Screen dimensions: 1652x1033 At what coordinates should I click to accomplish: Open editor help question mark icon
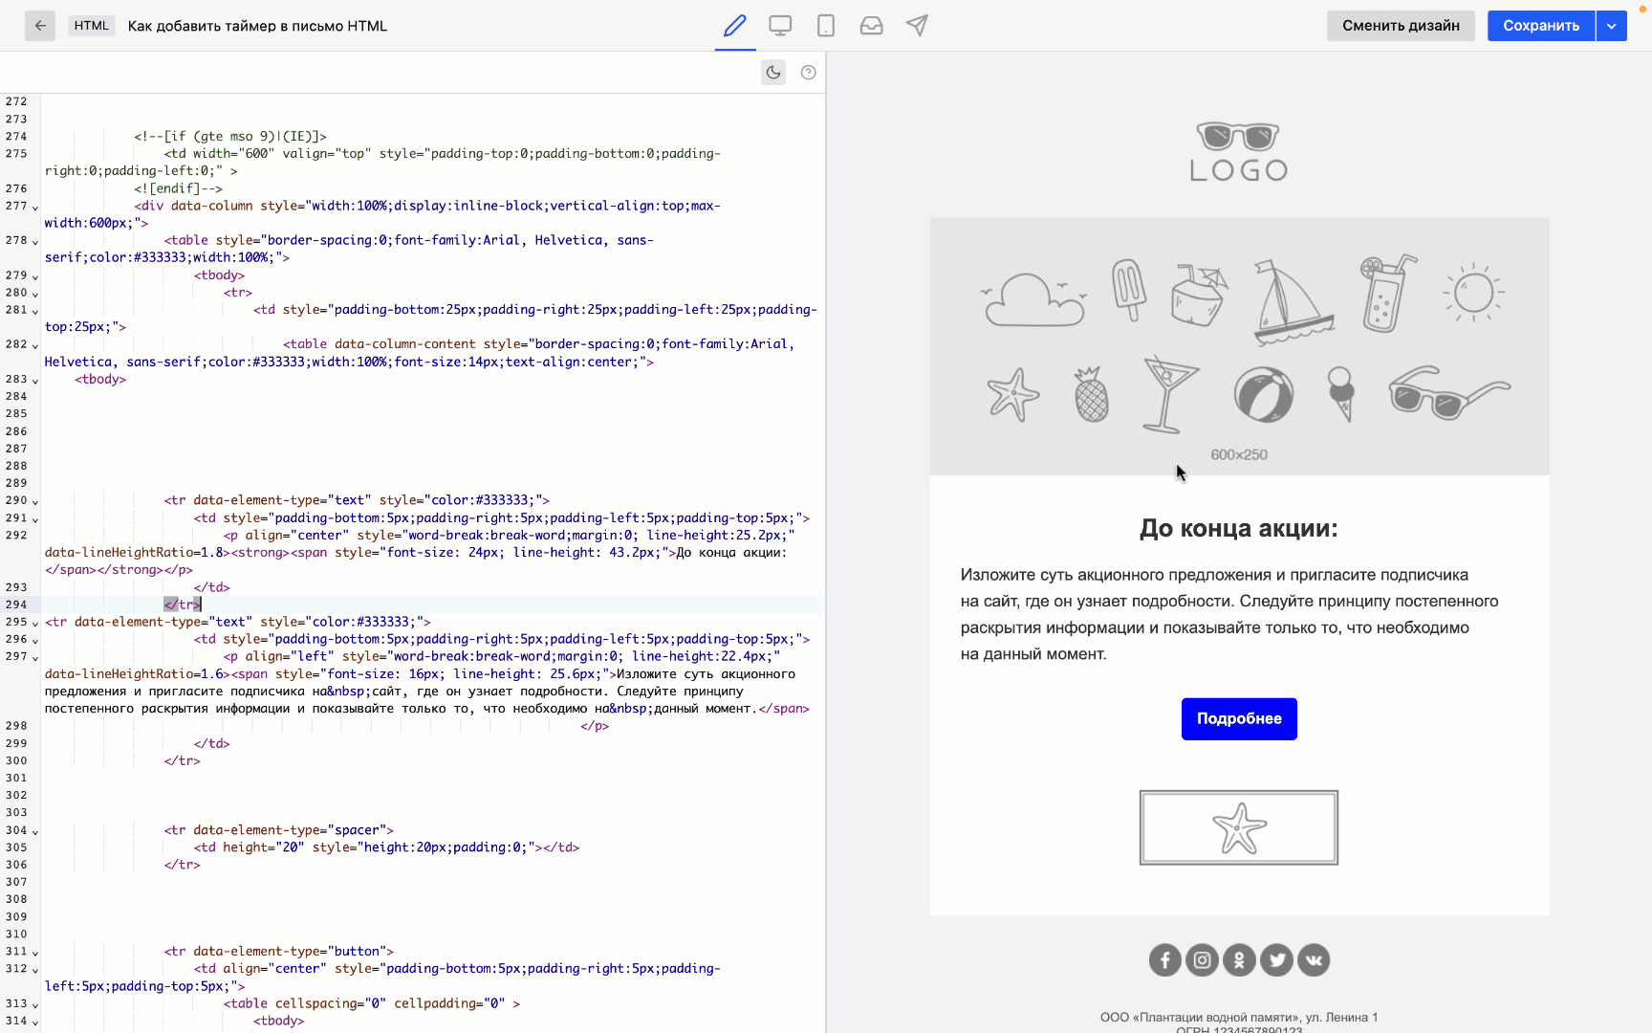(809, 73)
